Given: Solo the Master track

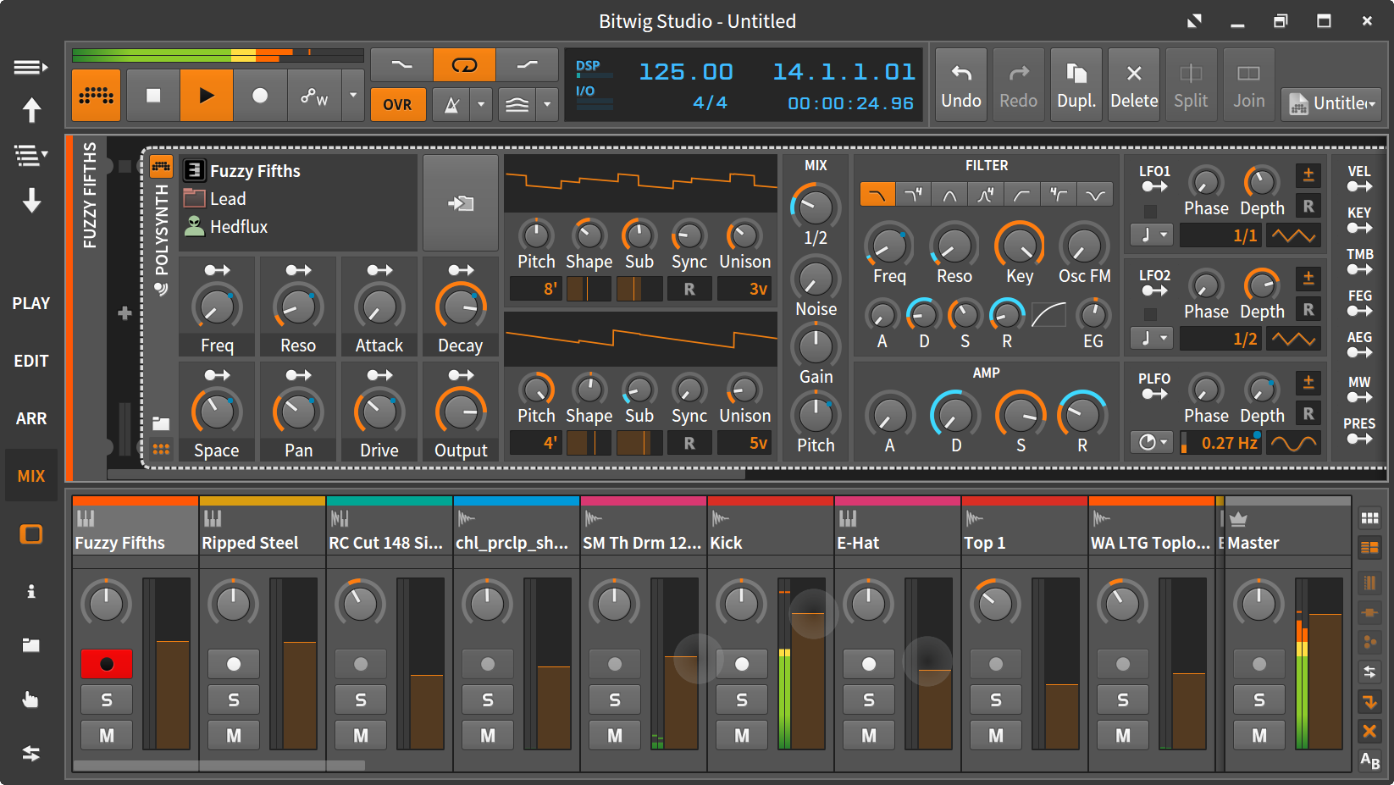Looking at the screenshot, I should coord(1259,700).
